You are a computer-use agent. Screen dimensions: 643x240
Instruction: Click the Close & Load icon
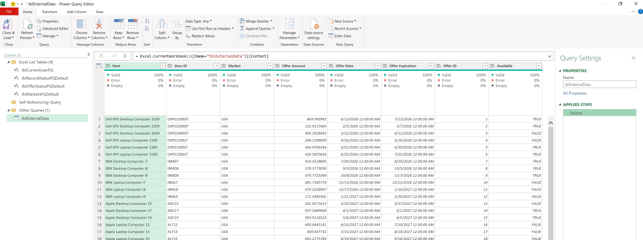pos(8,24)
